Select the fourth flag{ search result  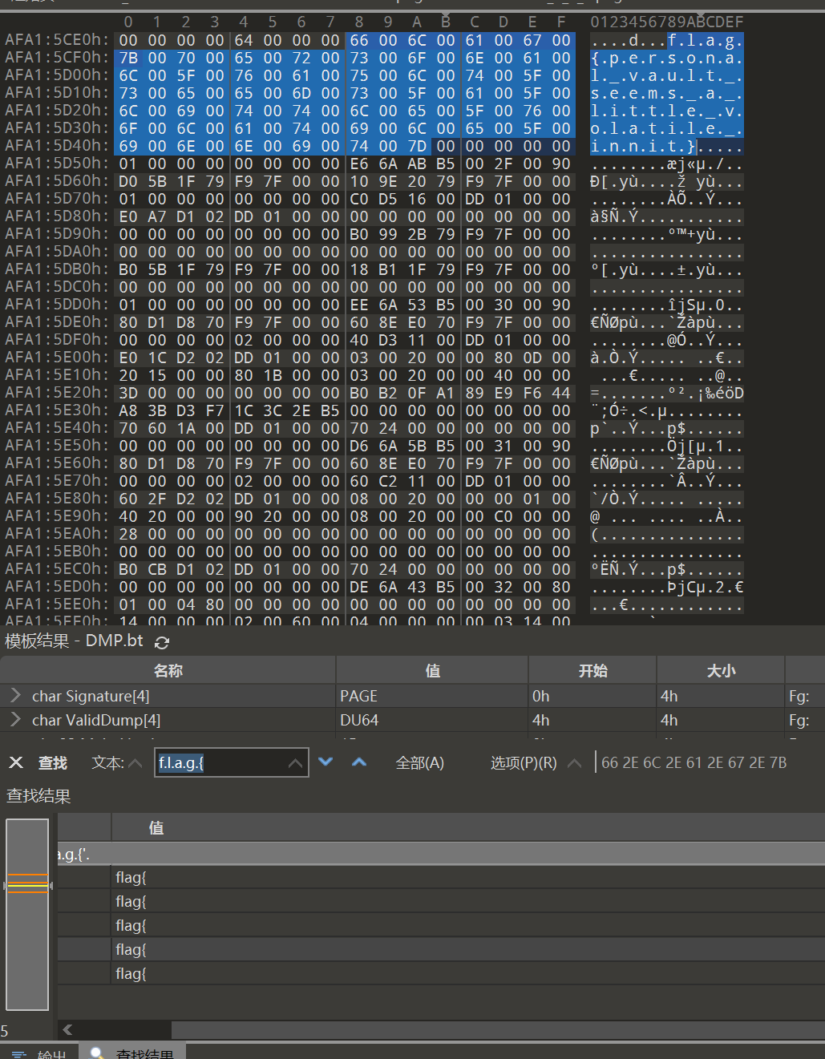[x=131, y=949]
